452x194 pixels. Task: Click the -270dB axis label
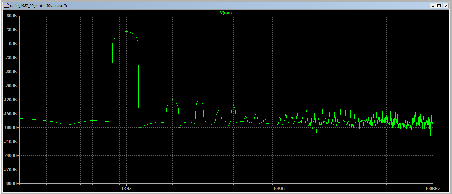[10, 170]
